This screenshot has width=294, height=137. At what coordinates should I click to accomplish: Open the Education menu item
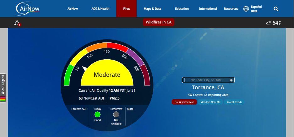182,9
